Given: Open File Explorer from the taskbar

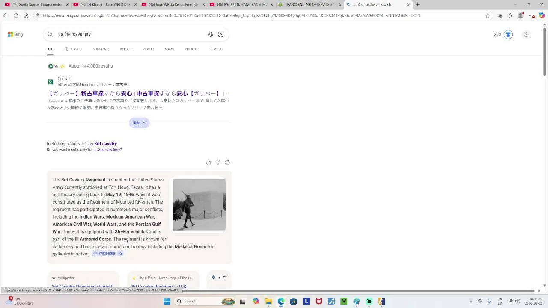Looking at the screenshot, I should point(268,301).
